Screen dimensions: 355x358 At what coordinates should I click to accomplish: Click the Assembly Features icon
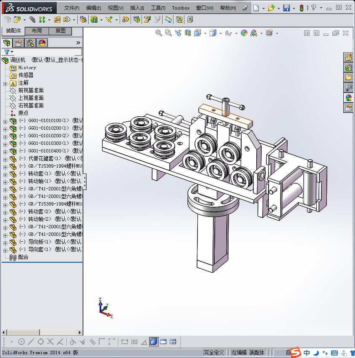tap(94, 20)
